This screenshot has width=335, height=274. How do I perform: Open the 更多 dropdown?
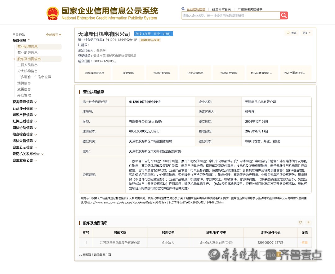306,33
